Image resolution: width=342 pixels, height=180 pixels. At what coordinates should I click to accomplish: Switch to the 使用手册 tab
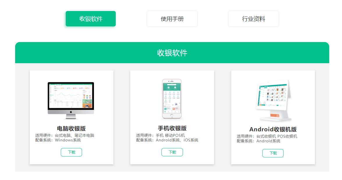pyautogui.click(x=172, y=19)
